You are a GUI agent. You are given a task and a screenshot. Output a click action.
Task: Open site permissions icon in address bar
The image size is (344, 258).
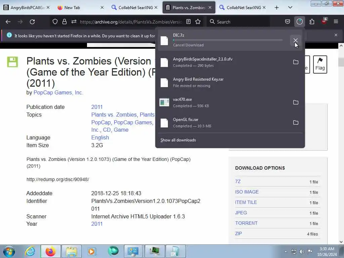74,22
